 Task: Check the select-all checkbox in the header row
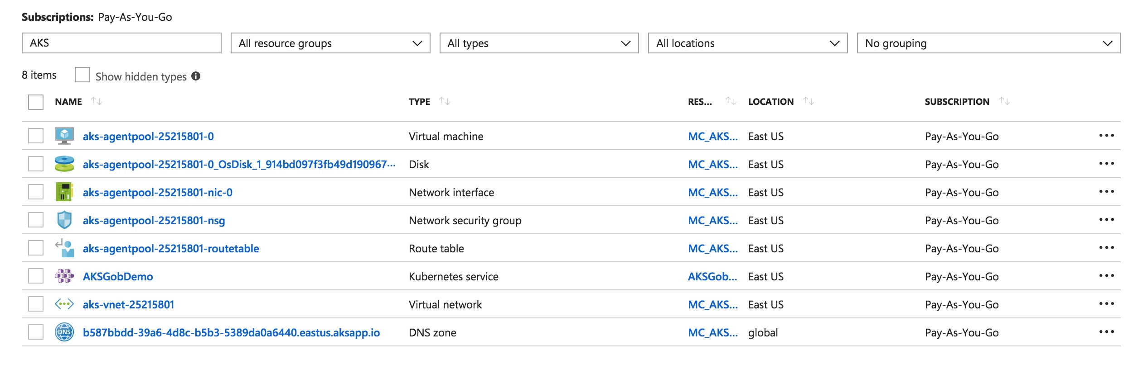click(x=36, y=102)
